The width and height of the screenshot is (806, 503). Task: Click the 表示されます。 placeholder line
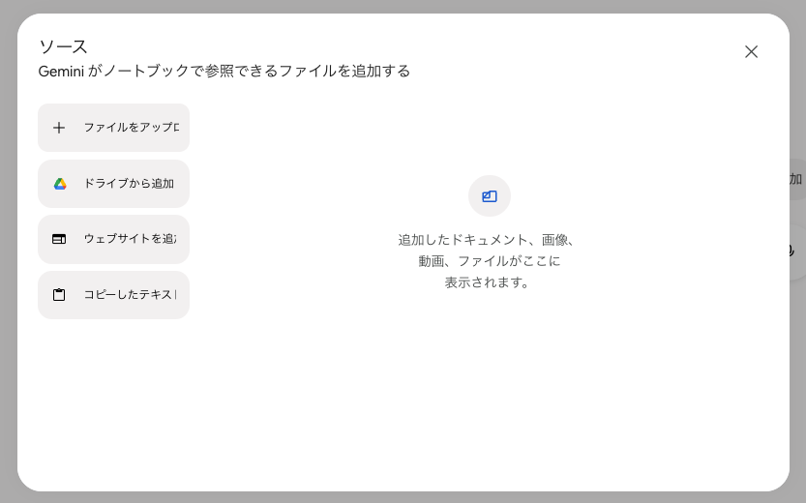click(x=488, y=282)
